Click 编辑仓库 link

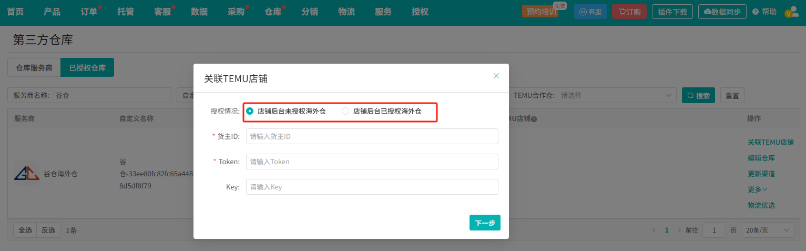click(x=761, y=158)
